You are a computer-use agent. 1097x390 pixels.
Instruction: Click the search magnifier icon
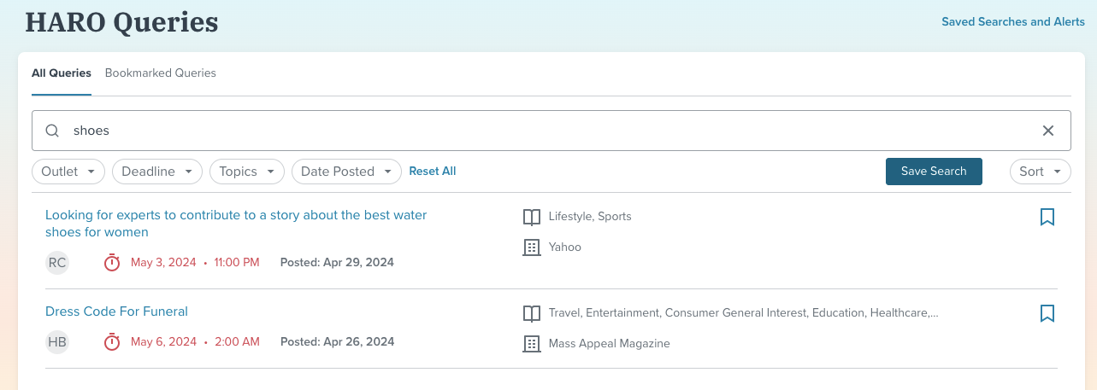point(52,131)
